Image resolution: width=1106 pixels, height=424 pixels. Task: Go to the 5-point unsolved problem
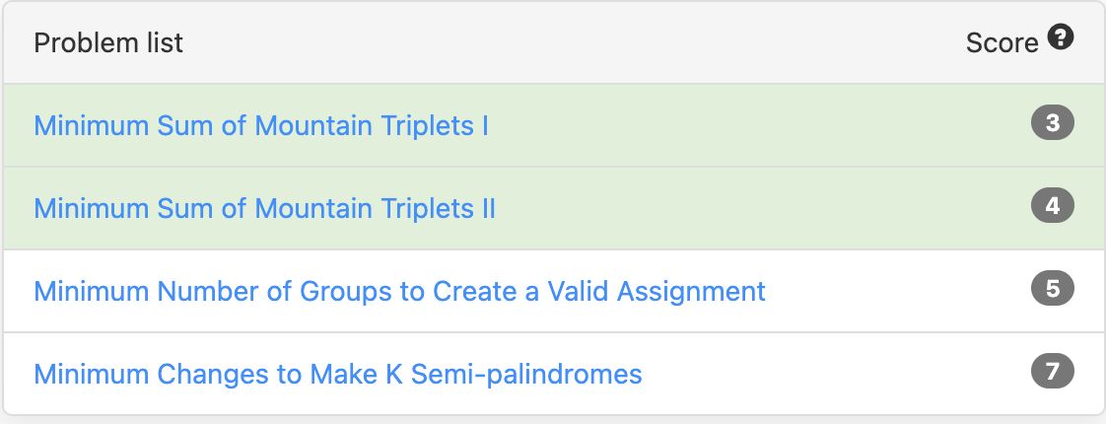399,291
